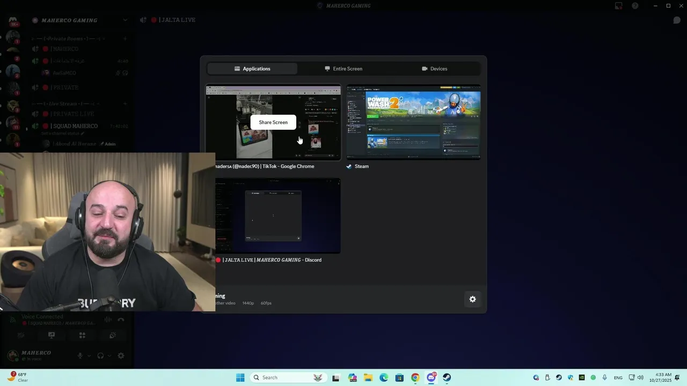
Task: Open the Soundboard icon in voice panel
Action: 112,335
